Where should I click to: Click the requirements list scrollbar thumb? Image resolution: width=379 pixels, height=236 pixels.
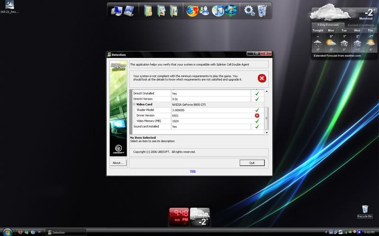tap(267, 118)
